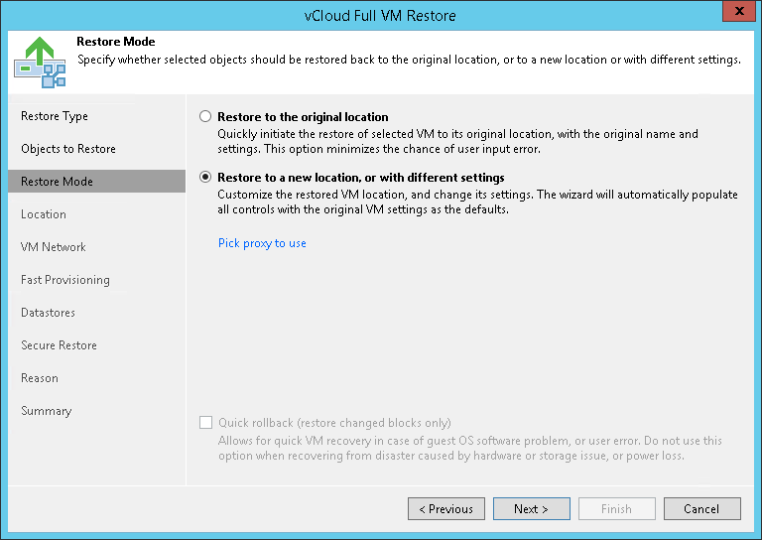Open the Objects to Restore step

point(68,149)
